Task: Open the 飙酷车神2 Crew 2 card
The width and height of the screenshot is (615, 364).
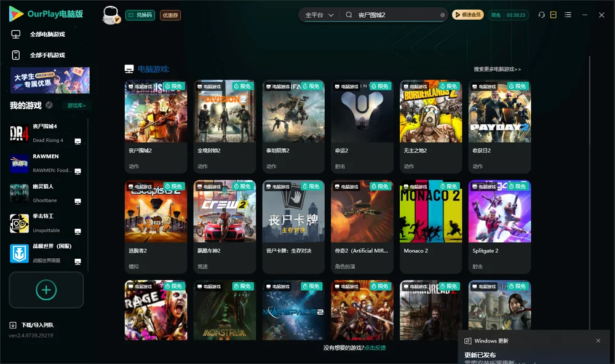Action: 224,227
